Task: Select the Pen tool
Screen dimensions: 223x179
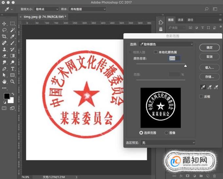Action: pyautogui.click(x=4, y=69)
